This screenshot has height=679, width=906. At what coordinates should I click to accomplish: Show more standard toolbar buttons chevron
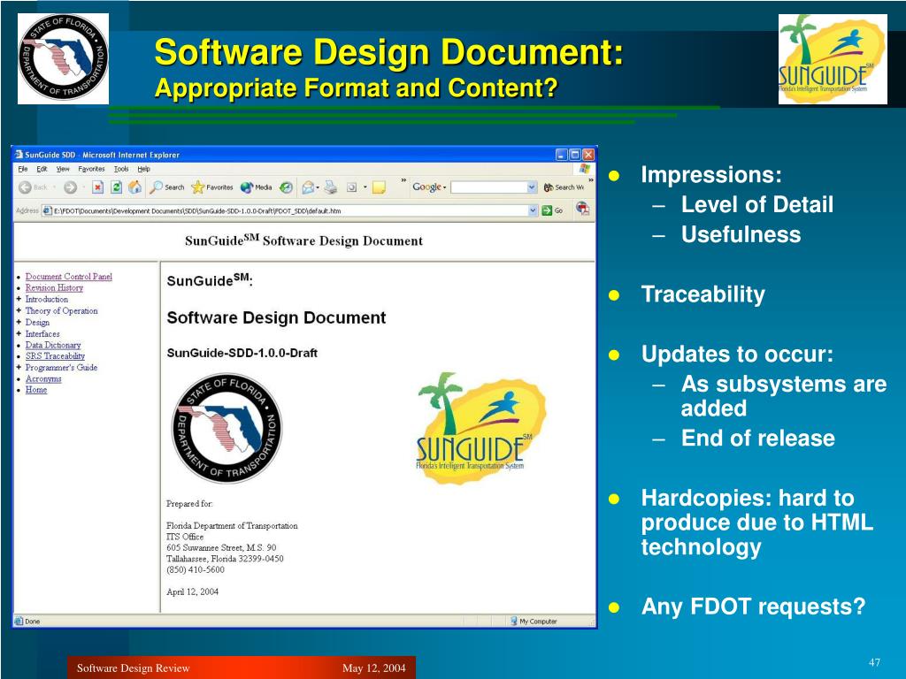point(403,180)
